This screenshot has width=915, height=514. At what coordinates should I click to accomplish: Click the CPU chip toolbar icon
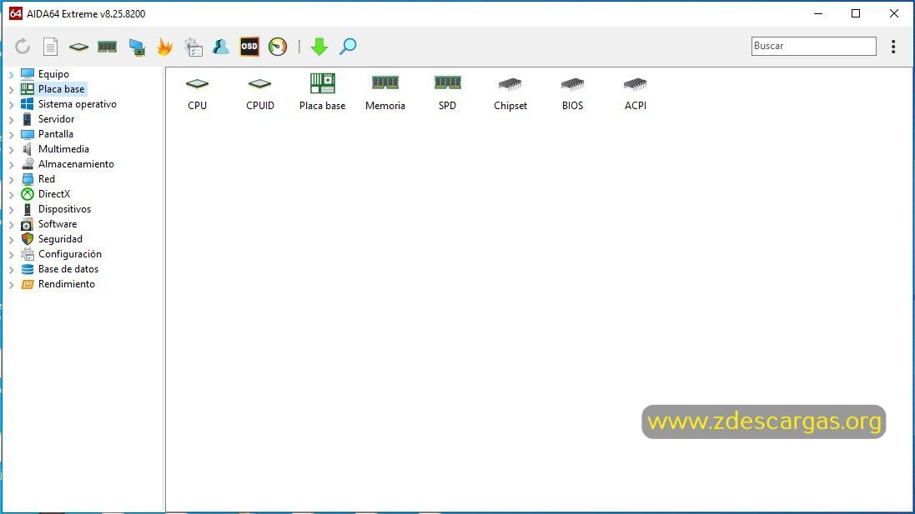(78, 47)
